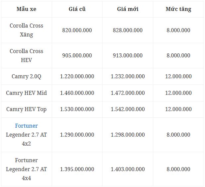Select the old price 1.220.000.000 cell

click(77, 76)
